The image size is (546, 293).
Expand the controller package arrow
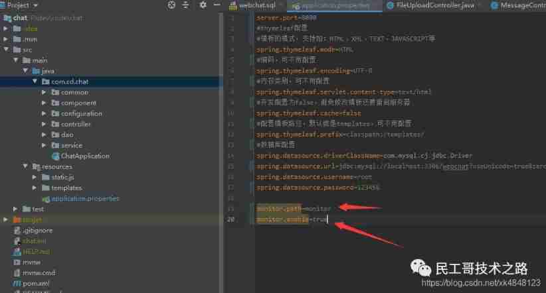pos(44,124)
